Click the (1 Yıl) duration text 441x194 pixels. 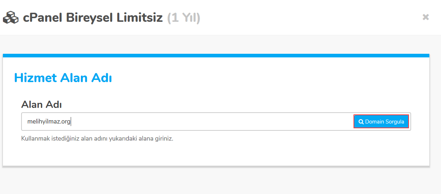(184, 17)
